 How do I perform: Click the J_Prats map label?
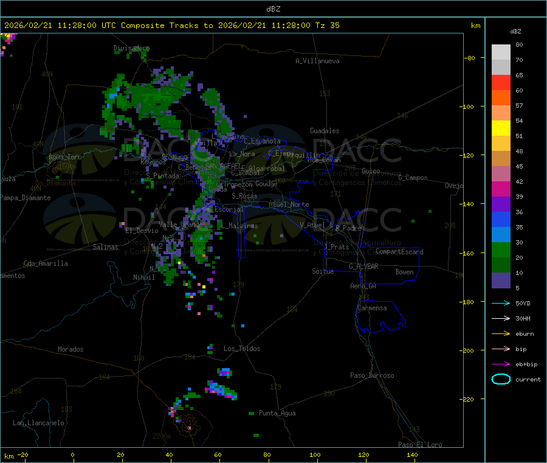337,247
